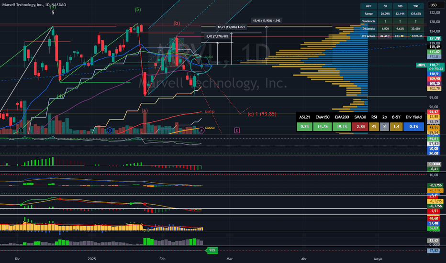
Task: Click the (c) 1 (93.85) projection label
Action: [x=262, y=114]
